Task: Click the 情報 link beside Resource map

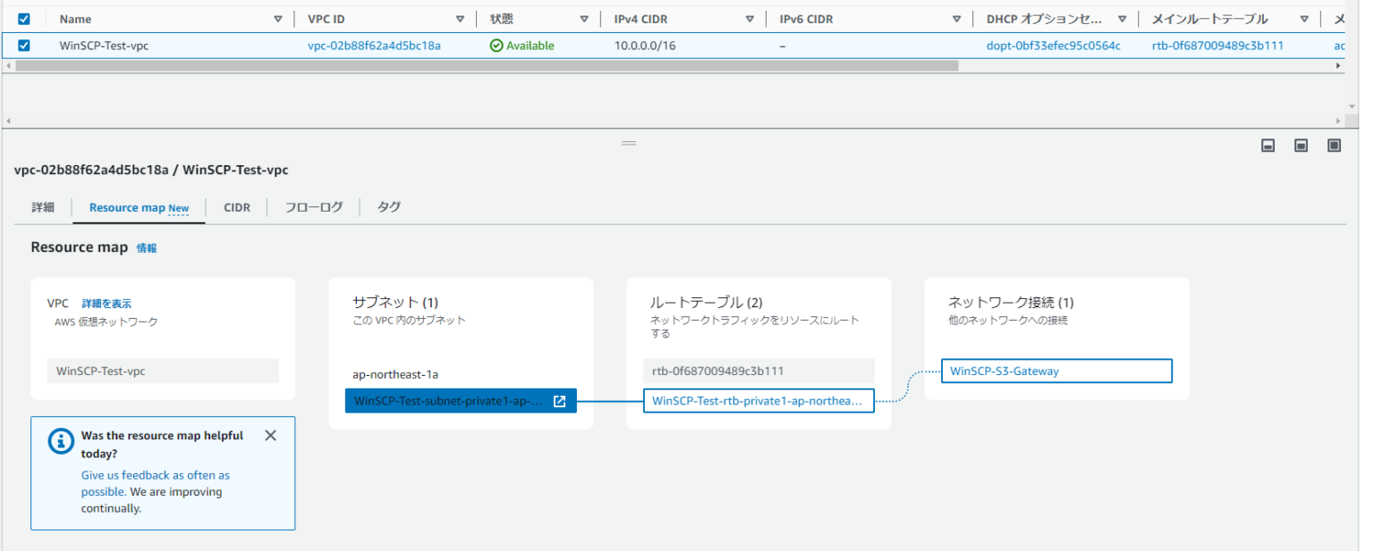Action: pos(147,247)
